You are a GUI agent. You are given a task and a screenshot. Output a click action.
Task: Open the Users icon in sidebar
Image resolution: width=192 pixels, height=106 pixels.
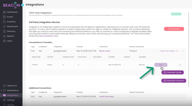click(4, 41)
